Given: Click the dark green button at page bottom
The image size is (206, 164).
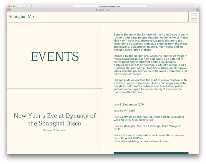Looking at the screenshot, I should click(x=151, y=153).
